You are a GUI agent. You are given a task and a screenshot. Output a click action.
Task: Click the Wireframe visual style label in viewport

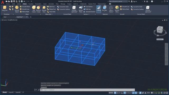tap(14, 20)
